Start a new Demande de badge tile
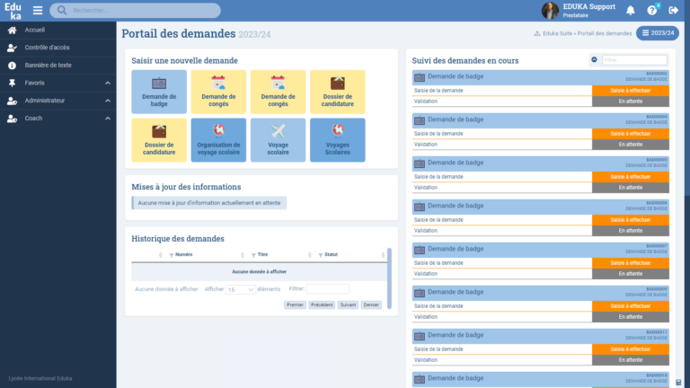Viewport: 690px width, 388px height. click(159, 92)
